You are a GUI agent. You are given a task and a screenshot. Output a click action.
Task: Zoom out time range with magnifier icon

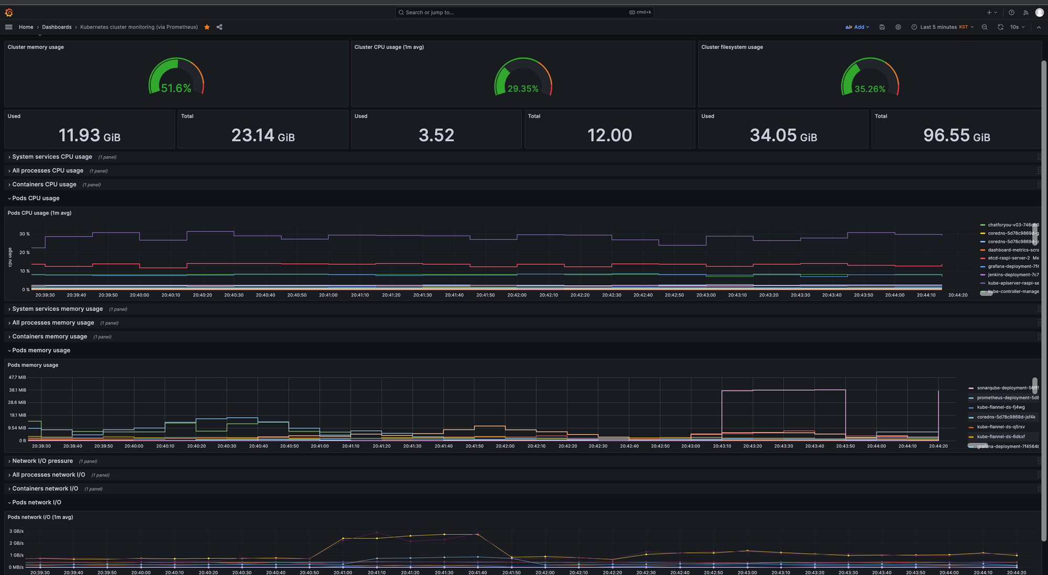(x=985, y=27)
